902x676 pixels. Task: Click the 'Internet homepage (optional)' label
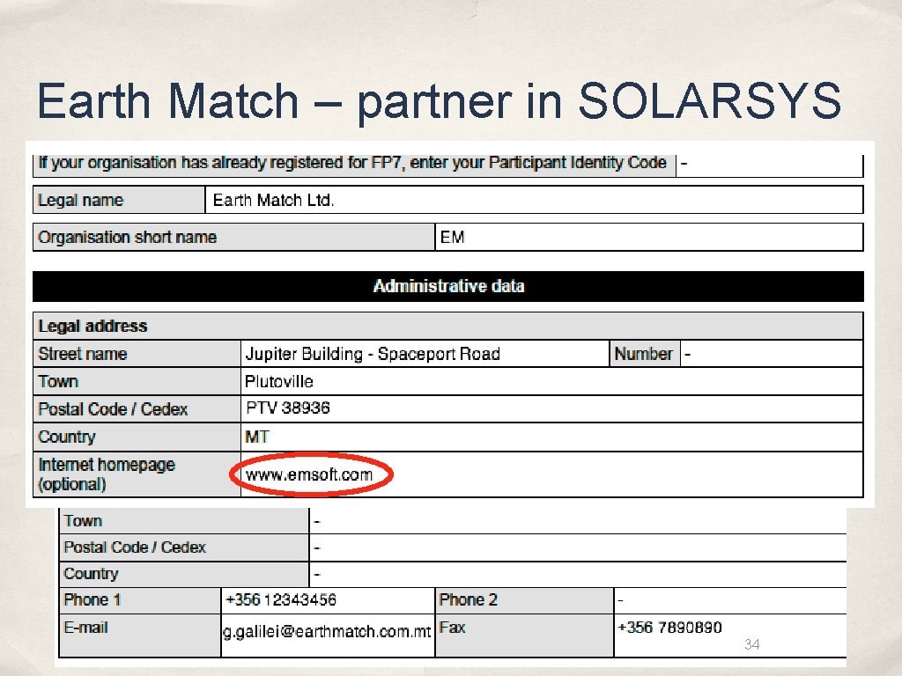coord(107,474)
